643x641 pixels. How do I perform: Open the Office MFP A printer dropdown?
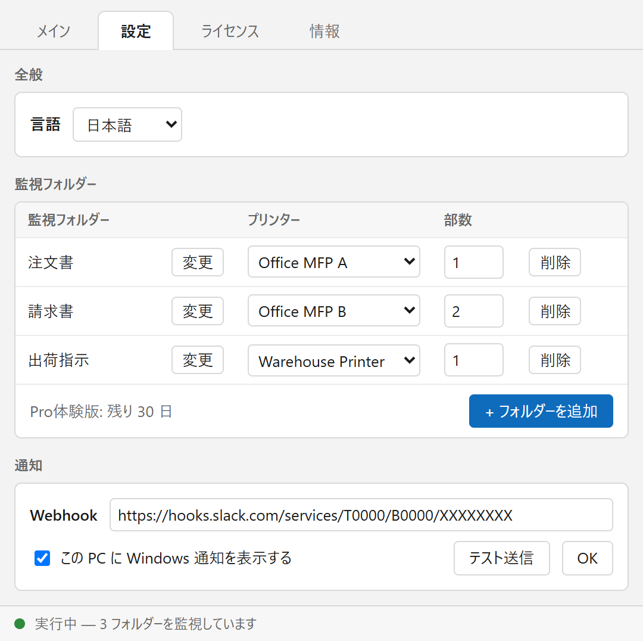click(x=334, y=262)
